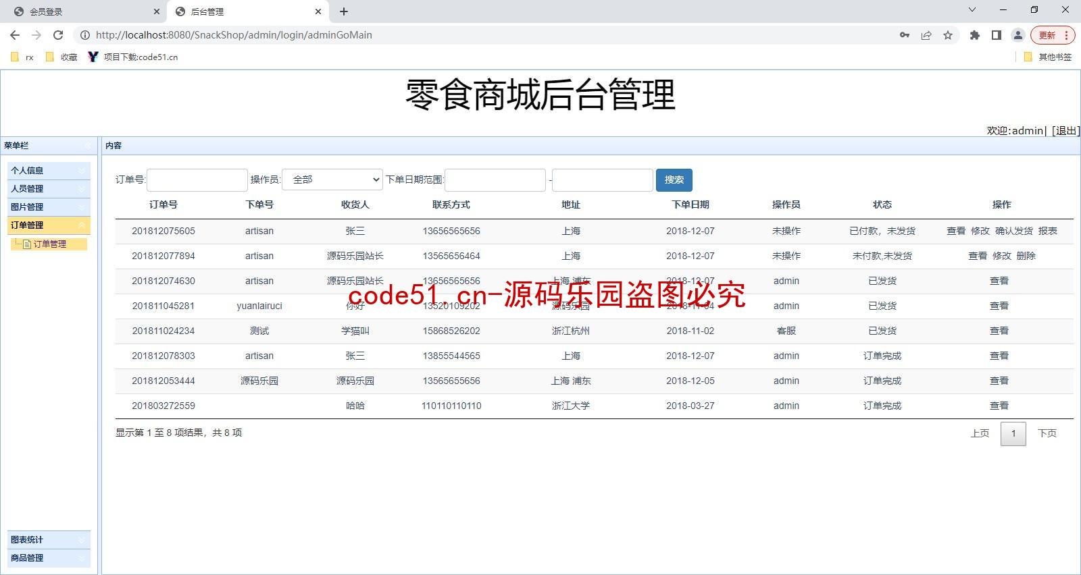
Task: Click 查看 for order 201812074630
Action: [x=999, y=281]
